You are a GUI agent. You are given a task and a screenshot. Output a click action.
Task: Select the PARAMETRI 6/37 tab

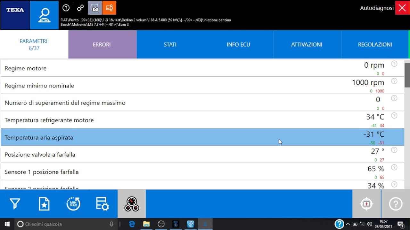[34, 44]
